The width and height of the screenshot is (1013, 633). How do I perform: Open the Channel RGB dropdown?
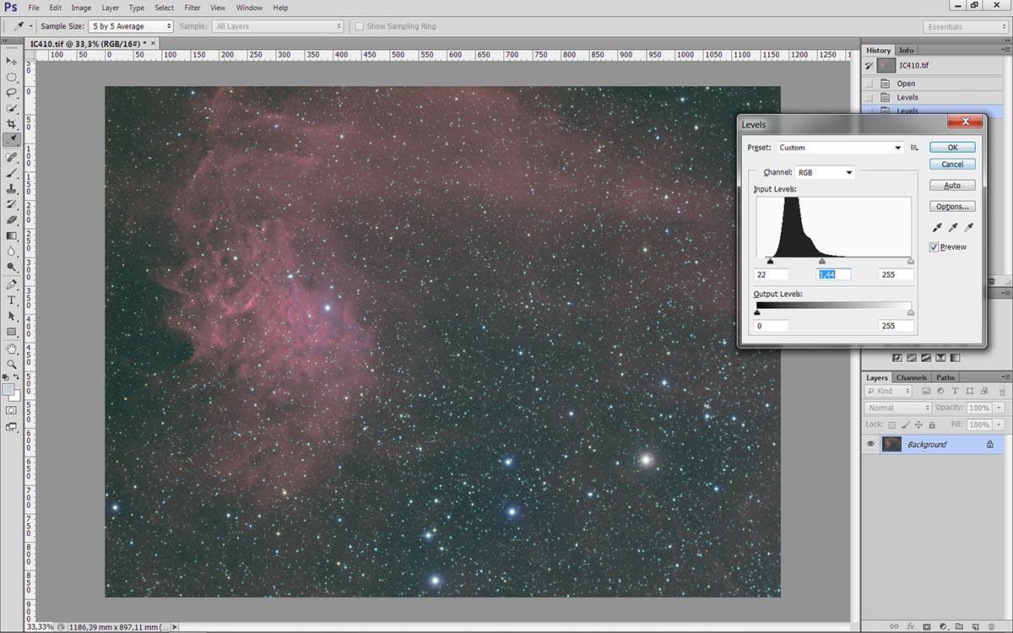tap(826, 173)
